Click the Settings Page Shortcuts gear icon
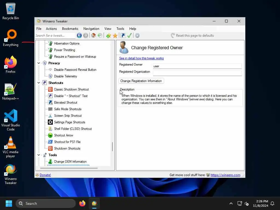 click(x=50, y=122)
